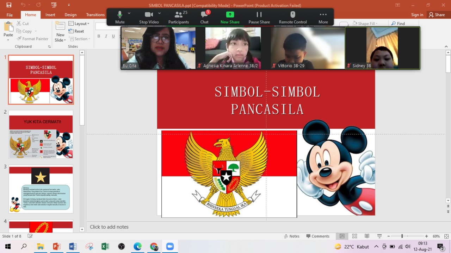Open Word from taskbar
This screenshot has width=451, height=253.
[x=73, y=246]
